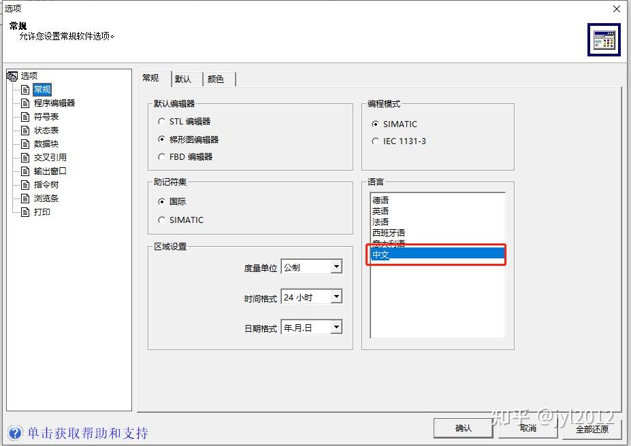Click the 指令树 icon in the sidebar
This screenshot has width=631, height=446.
[x=24, y=184]
